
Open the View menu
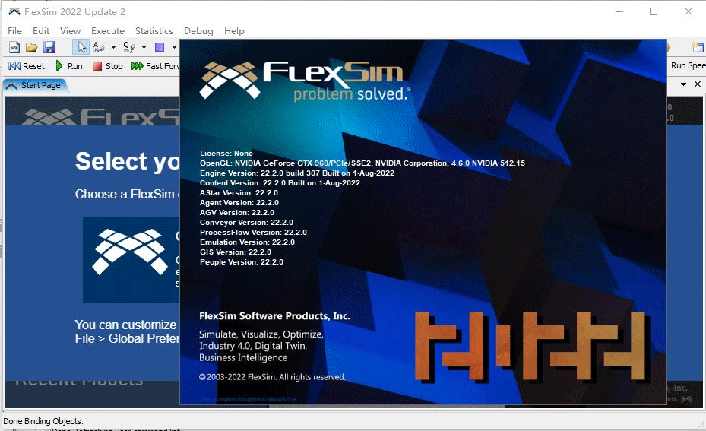70,30
